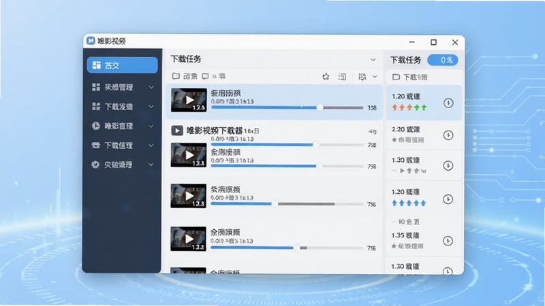This screenshot has width=545, height=306.
Task: Click download circle icon on the 1.35 card
Action: tap(448, 241)
